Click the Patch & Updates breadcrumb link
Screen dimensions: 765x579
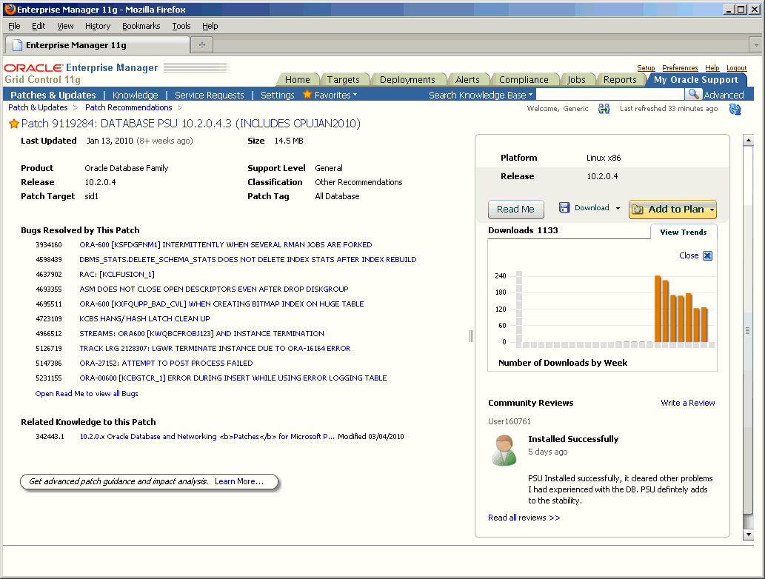pos(38,107)
